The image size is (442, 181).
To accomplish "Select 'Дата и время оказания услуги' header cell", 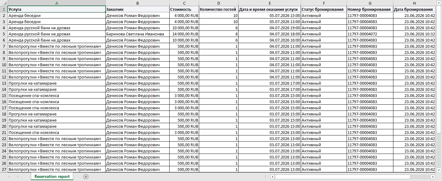I will tap(270, 9).
